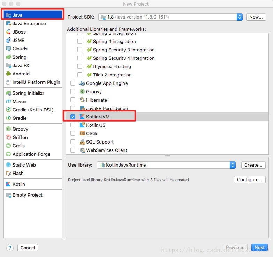
Task: Click the Grails icon
Action: pyautogui.click(x=8, y=146)
